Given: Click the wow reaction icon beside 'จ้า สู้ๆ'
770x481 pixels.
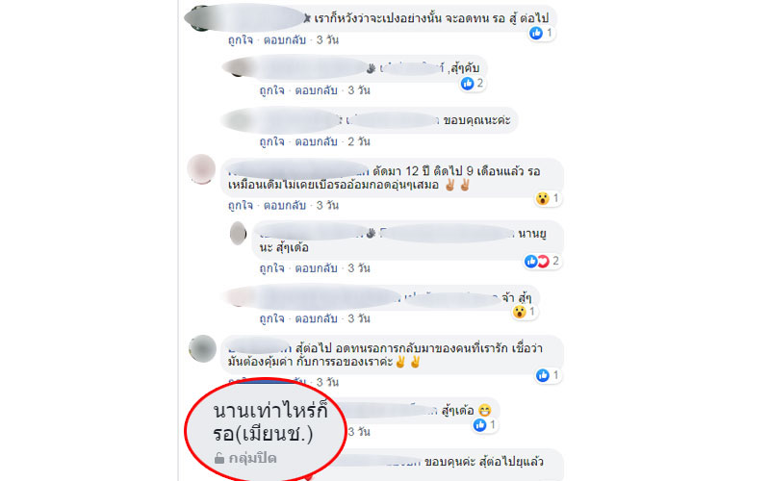Looking at the screenshot, I should pos(519,312).
